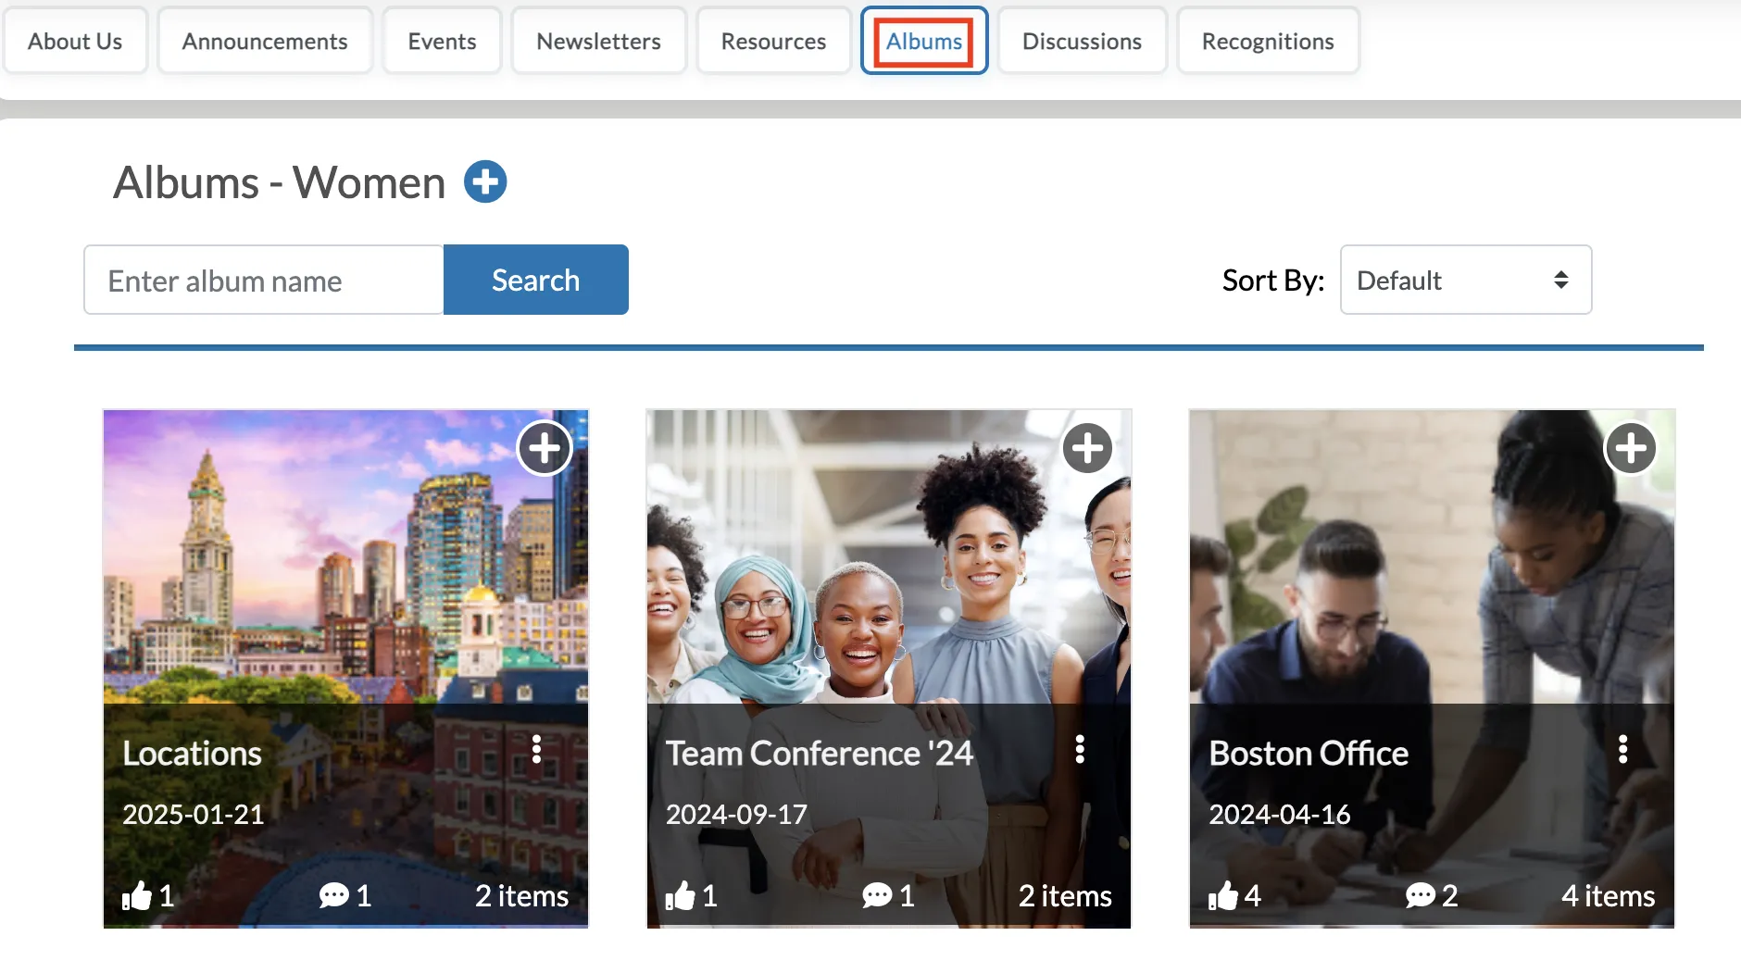Click the plus icon on Team Conference '24 album

pyautogui.click(x=1087, y=449)
